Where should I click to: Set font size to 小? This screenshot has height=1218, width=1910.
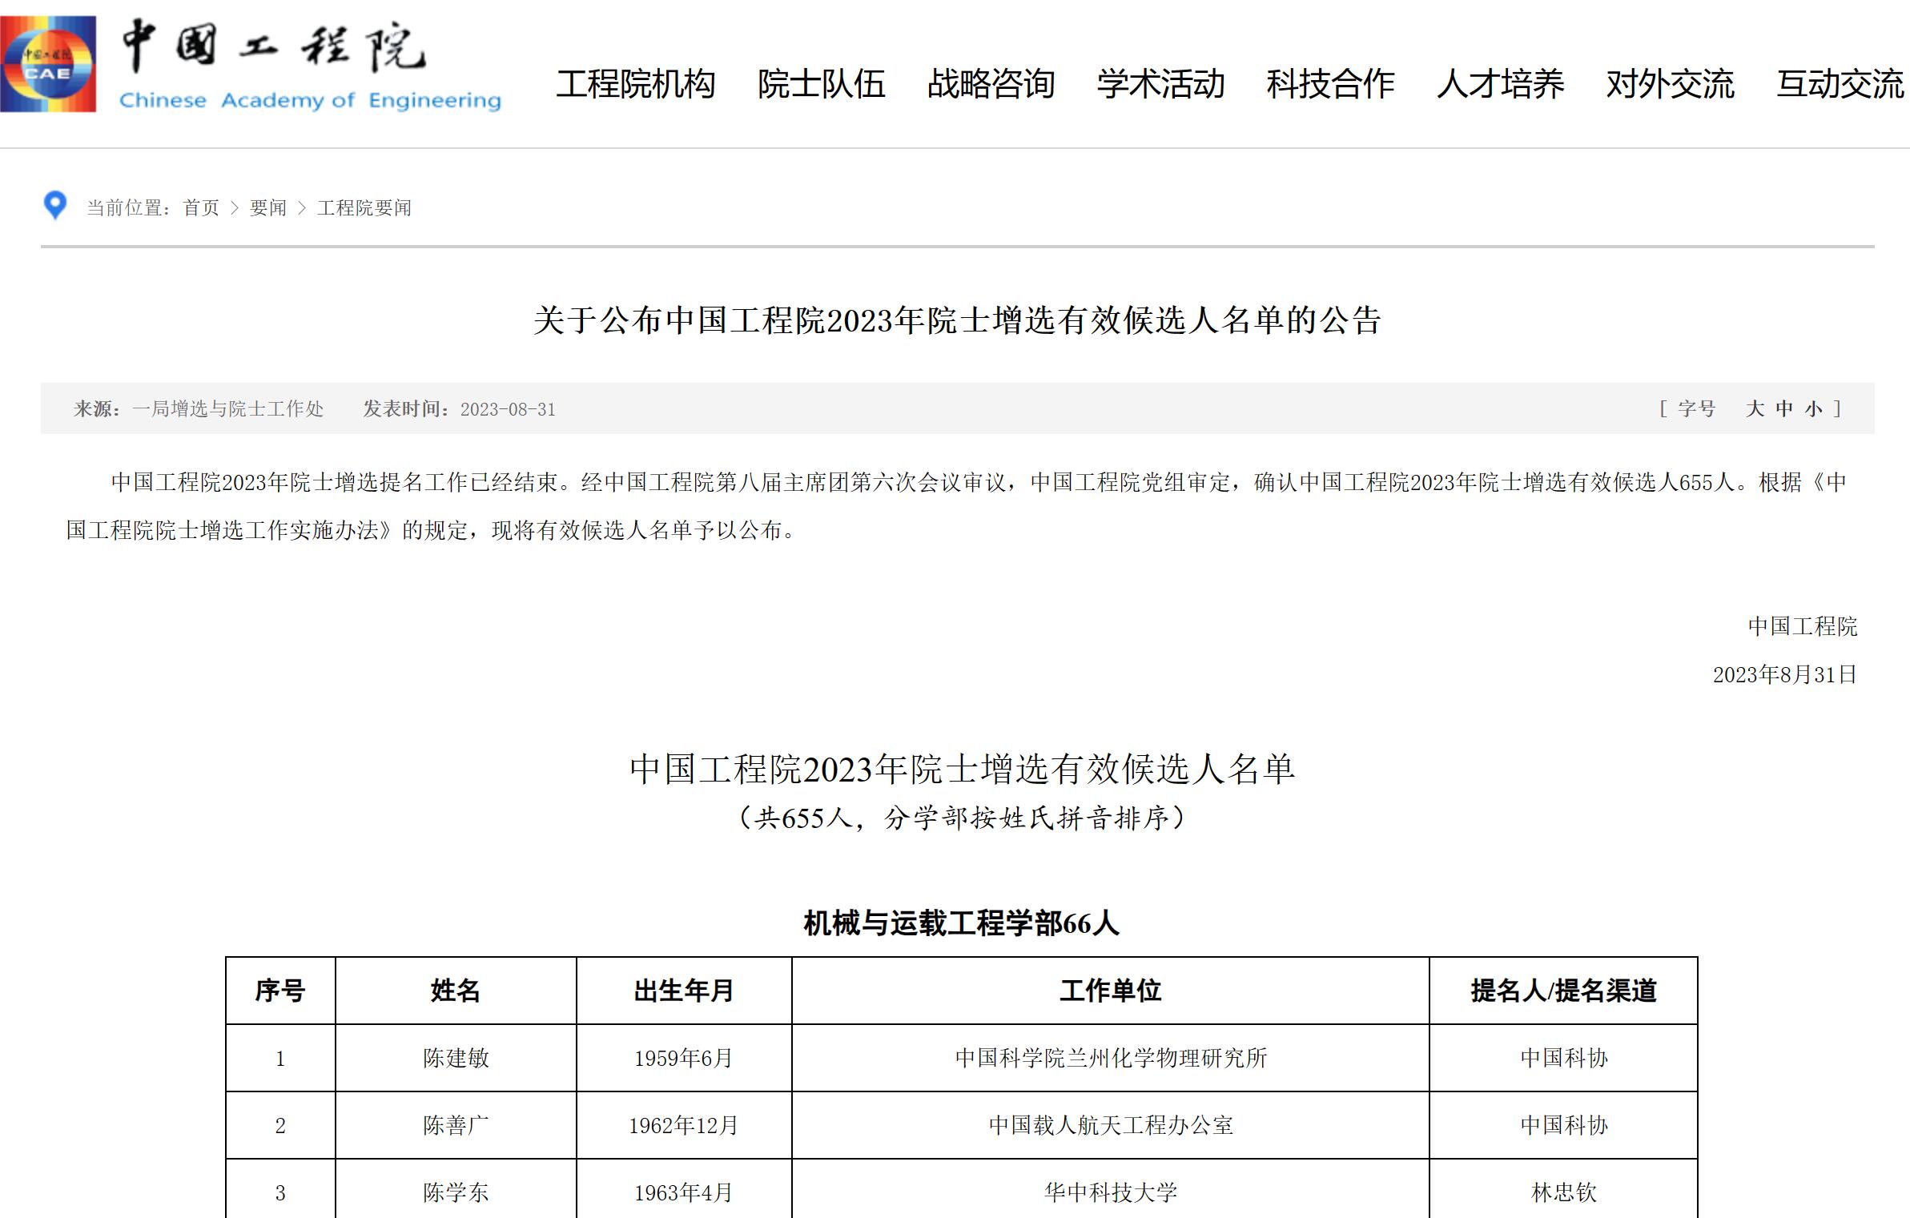point(1814,409)
